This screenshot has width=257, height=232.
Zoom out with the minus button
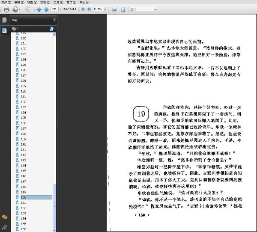pos(83,9)
